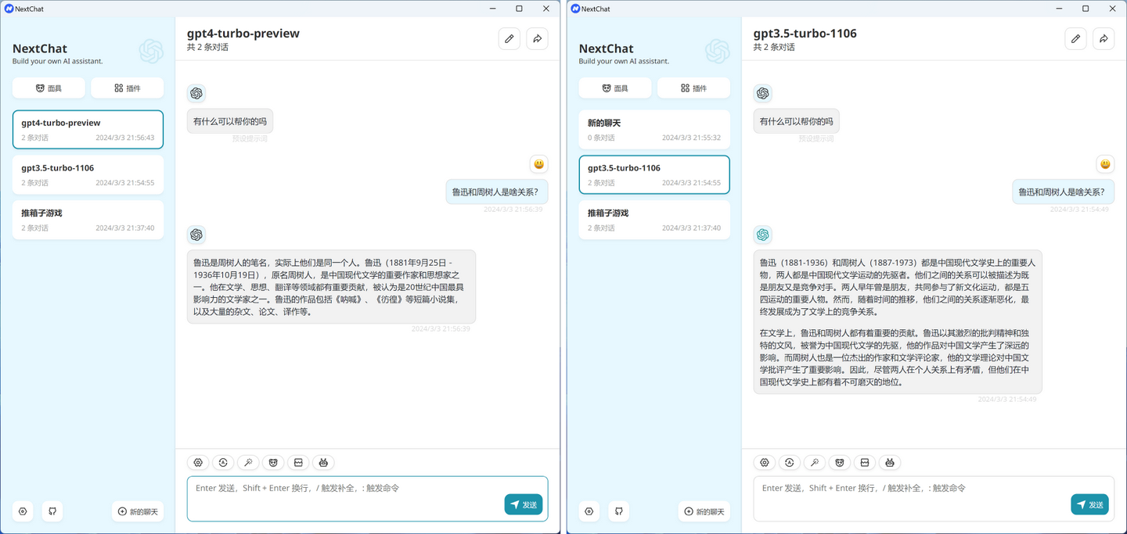Select the magic wand prompt icon

point(248,462)
